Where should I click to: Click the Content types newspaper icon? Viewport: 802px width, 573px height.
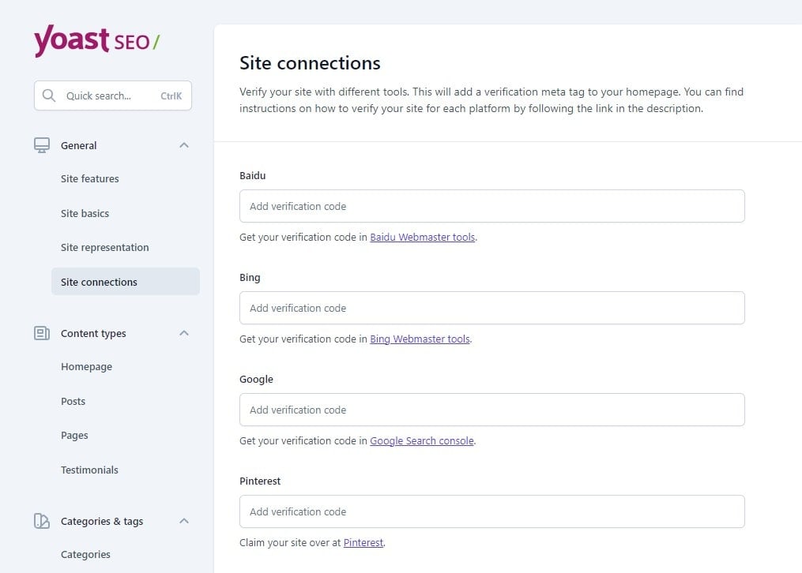coord(42,334)
